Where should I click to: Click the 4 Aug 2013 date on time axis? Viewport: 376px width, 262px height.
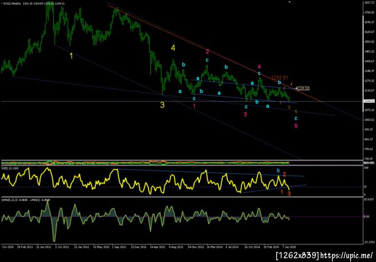pos(175,247)
